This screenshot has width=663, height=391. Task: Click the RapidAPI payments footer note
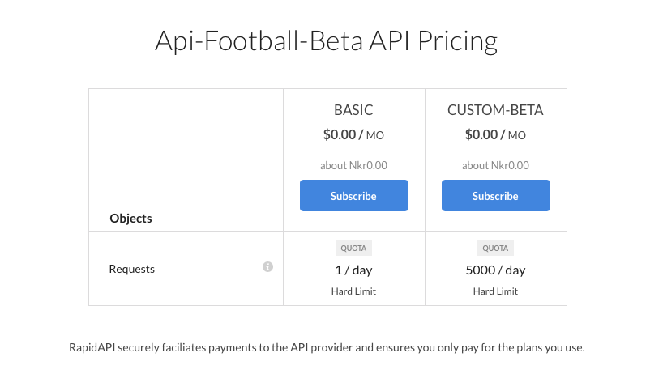click(327, 347)
